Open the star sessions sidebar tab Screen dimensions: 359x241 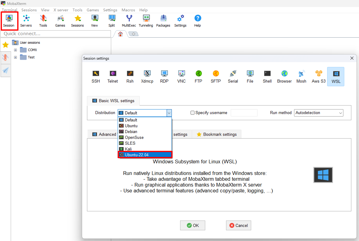[6, 45]
